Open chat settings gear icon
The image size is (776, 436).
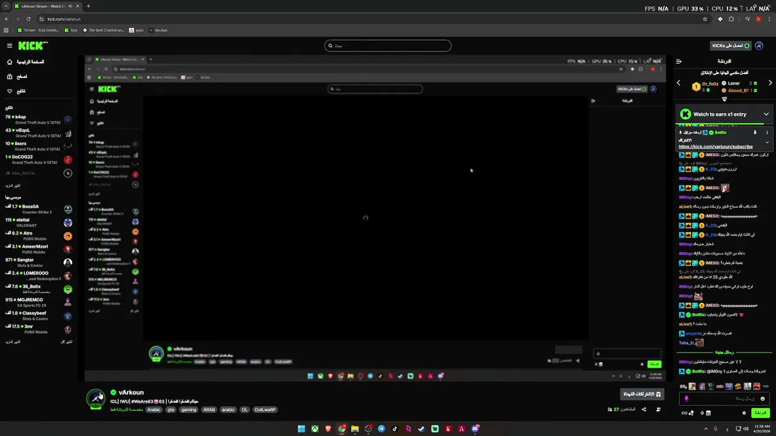pyautogui.click(x=744, y=413)
